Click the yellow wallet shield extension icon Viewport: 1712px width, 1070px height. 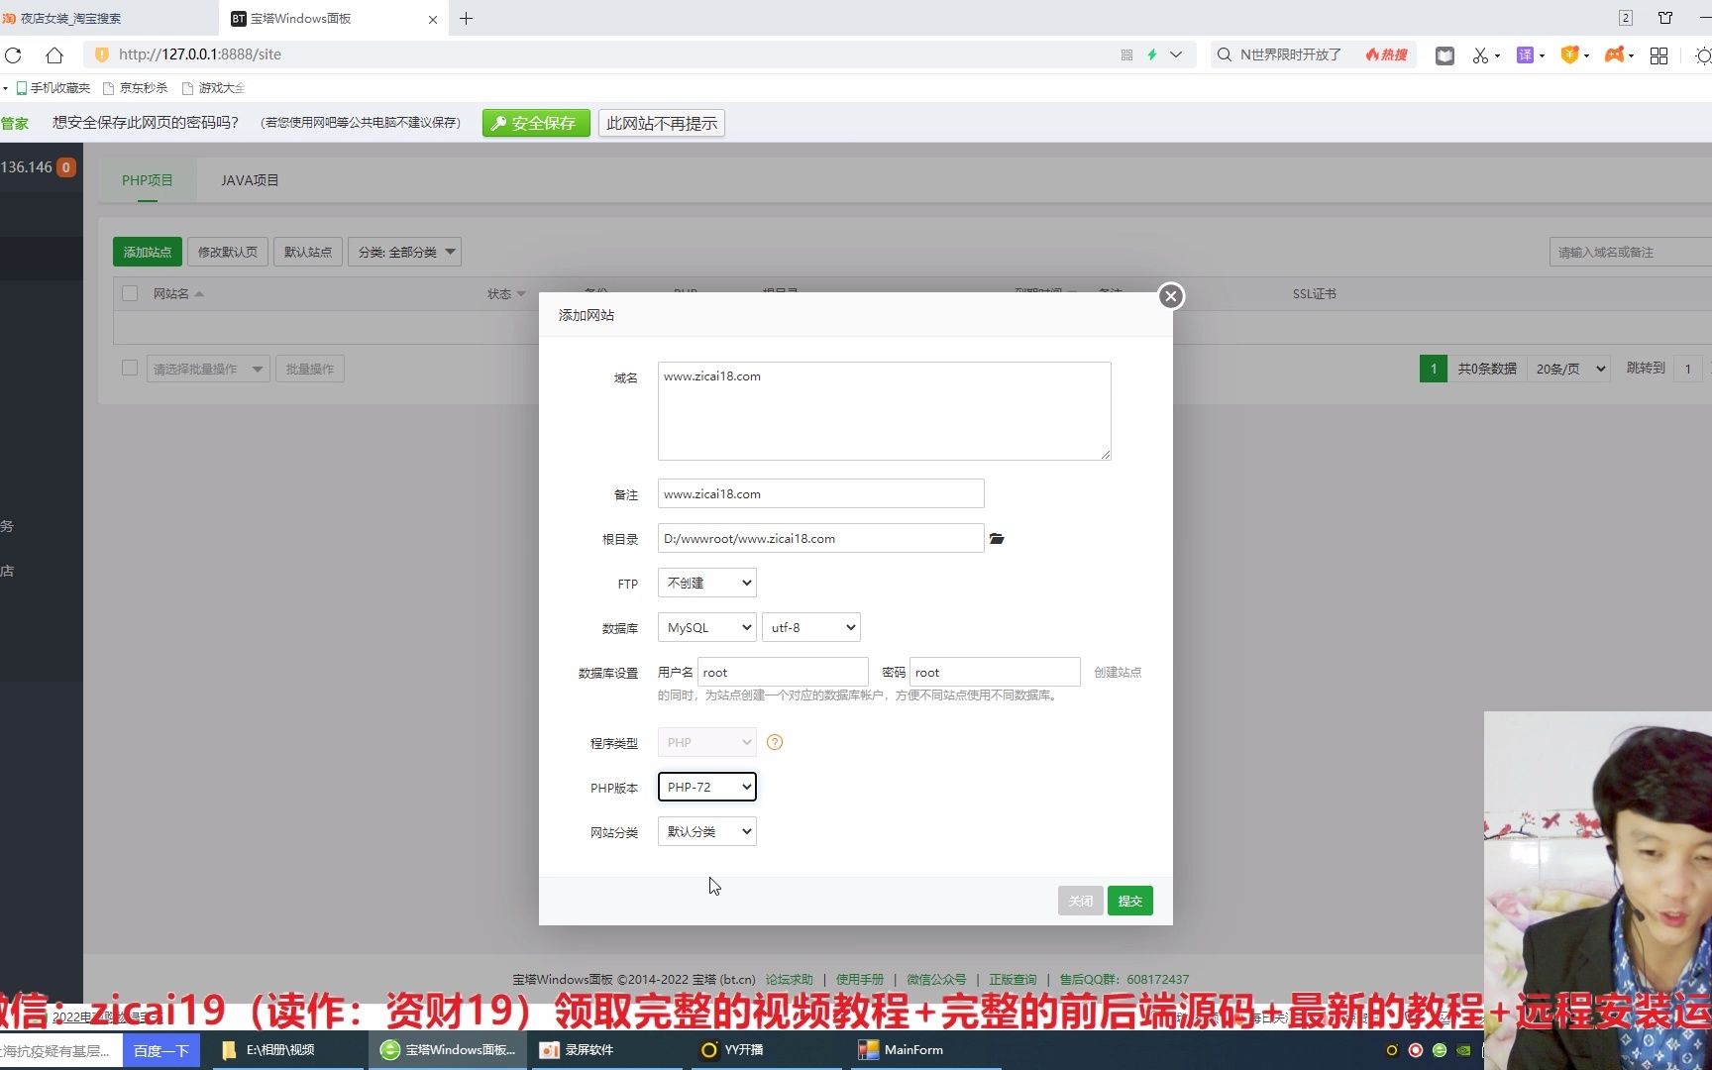pyautogui.click(x=1571, y=54)
